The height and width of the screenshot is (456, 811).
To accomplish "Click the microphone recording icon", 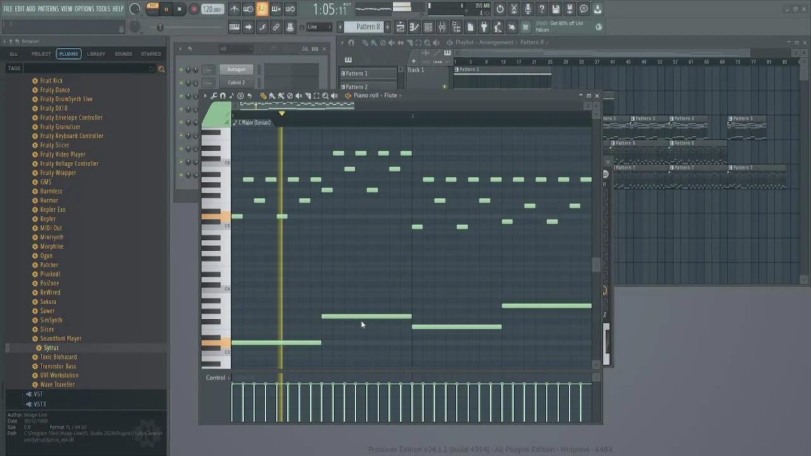I will (x=528, y=9).
